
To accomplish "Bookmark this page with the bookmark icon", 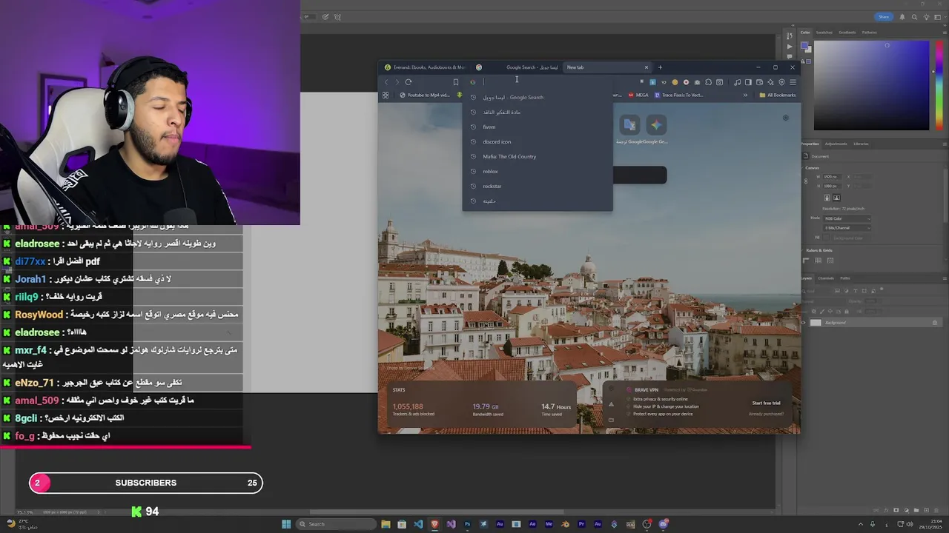I will [x=455, y=82].
